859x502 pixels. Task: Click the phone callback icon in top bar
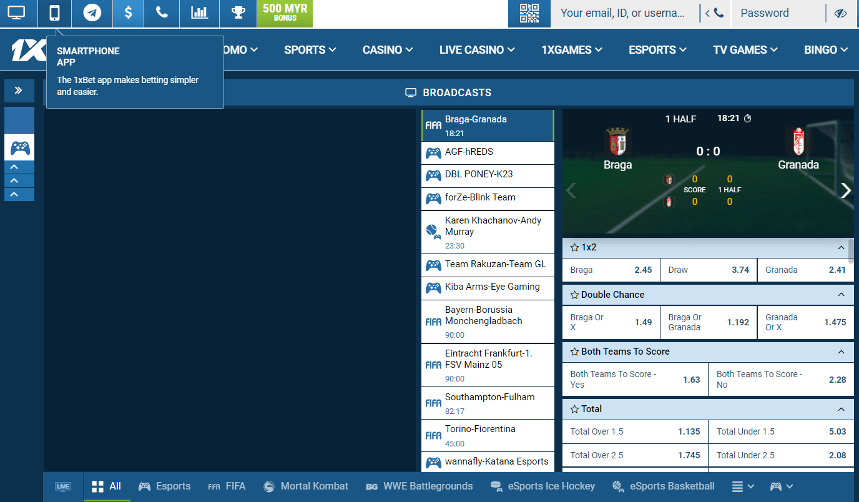162,12
